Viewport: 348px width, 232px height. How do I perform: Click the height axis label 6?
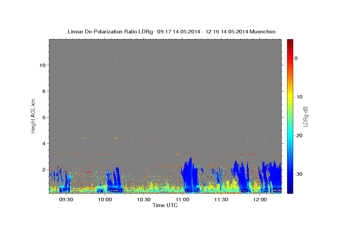[x=44, y=117]
